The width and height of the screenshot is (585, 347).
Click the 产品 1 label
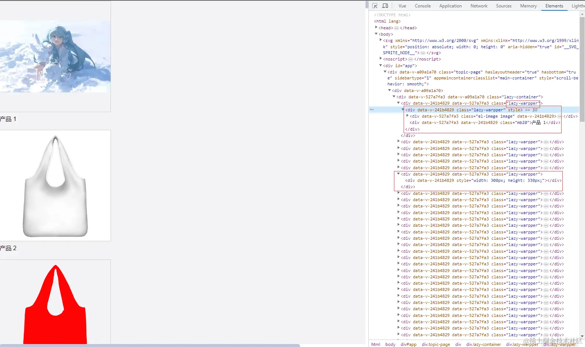tap(8, 119)
